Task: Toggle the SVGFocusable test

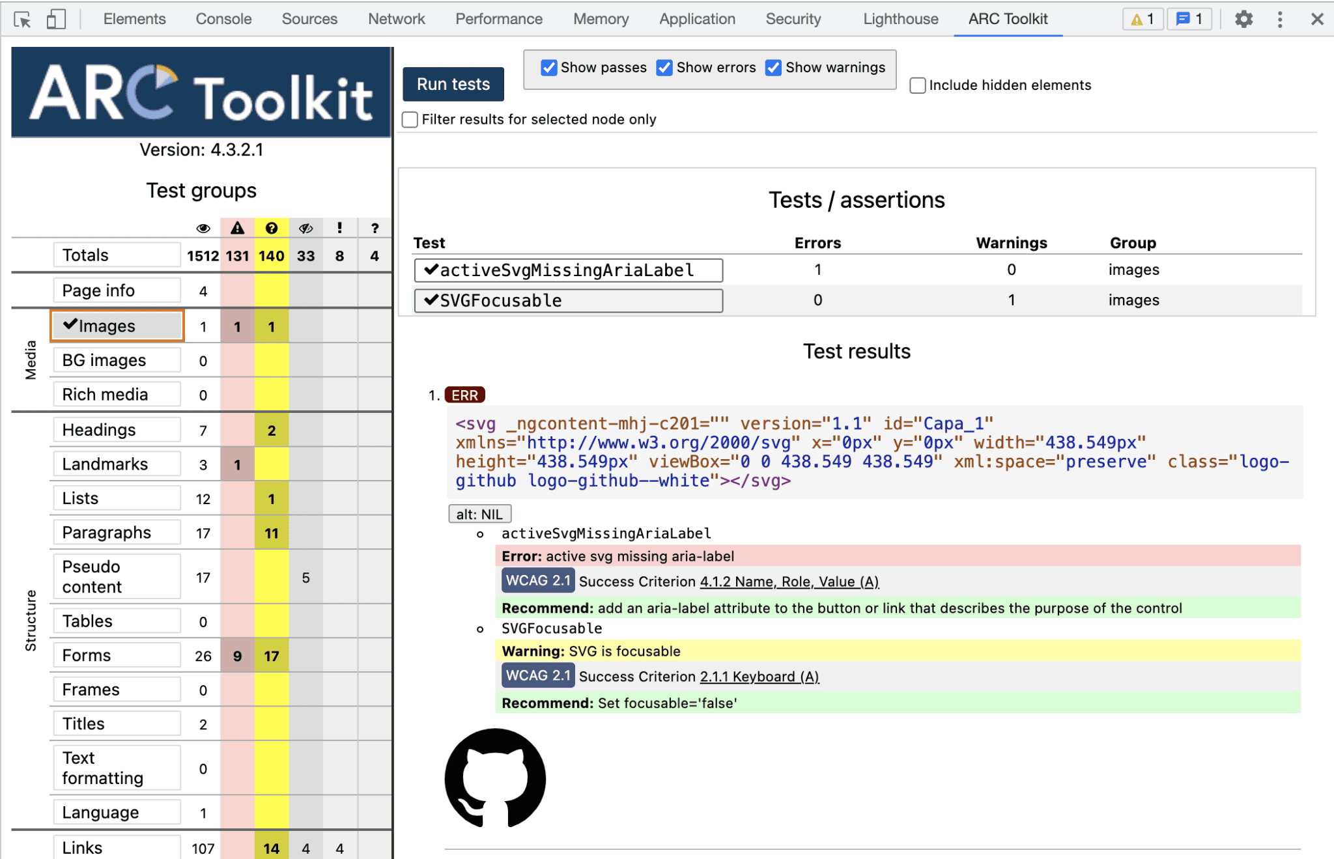Action: [x=568, y=301]
